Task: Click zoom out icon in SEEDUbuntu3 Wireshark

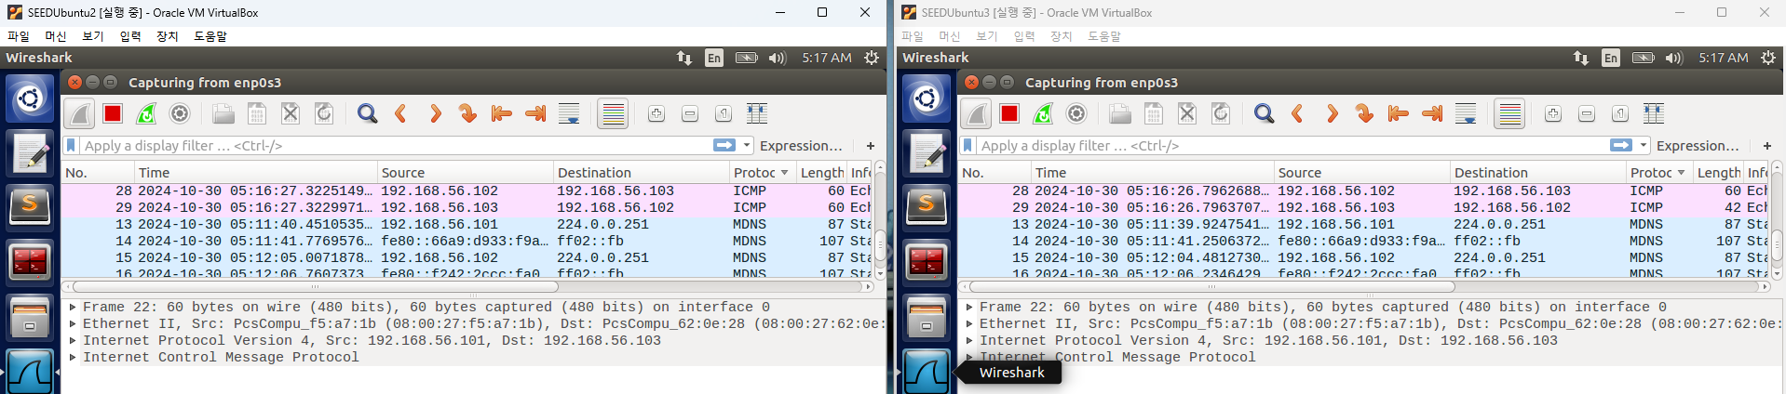Action: 1587,113
